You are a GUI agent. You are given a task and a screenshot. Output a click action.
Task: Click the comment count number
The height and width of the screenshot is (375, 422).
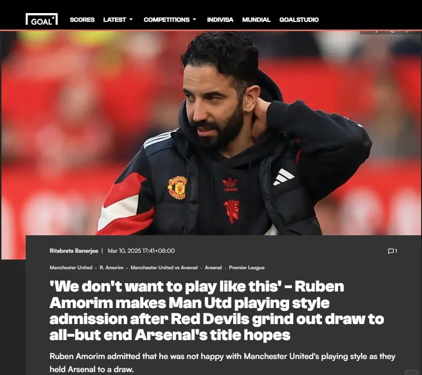click(x=396, y=251)
